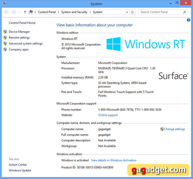Screen dimensions: 193x179
Task: Expand the chevron before Control Panel breadcrumb
Action: (35, 12)
